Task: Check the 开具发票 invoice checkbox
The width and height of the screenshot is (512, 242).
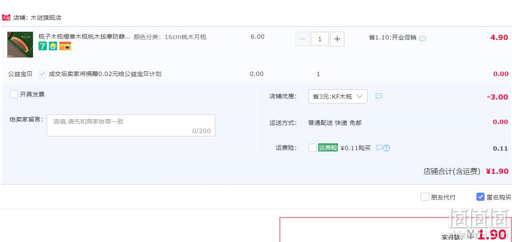Action: pyautogui.click(x=14, y=94)
